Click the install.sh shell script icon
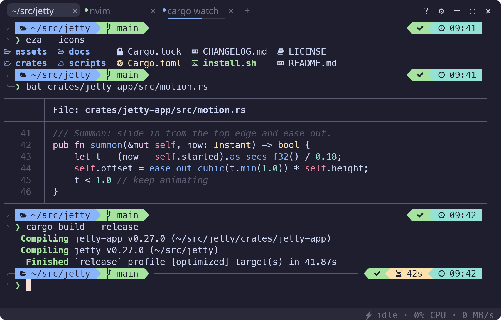This screenshot has width=501, height=320. (195, 63)
